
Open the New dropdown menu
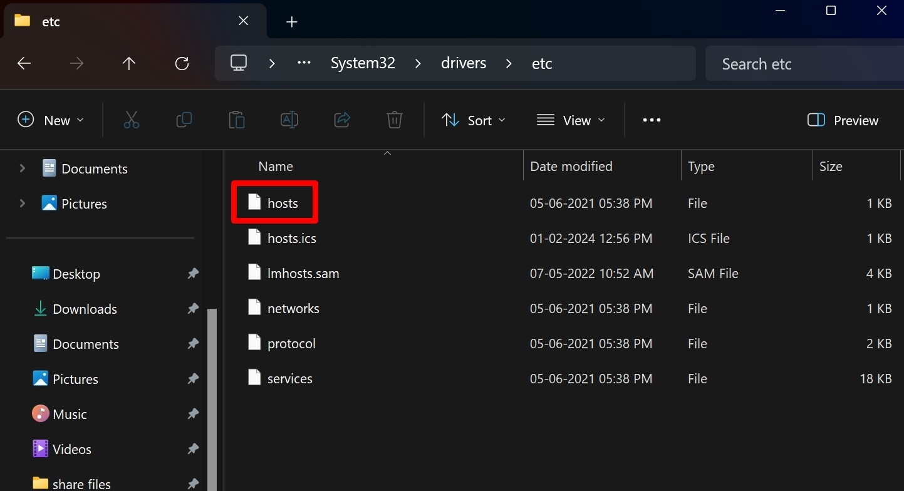(50, 120)
